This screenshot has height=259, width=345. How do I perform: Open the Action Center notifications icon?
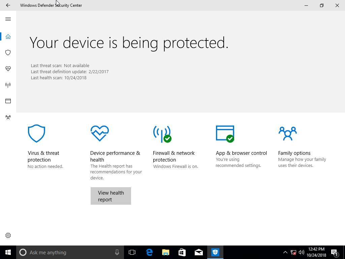coord(335,252)
